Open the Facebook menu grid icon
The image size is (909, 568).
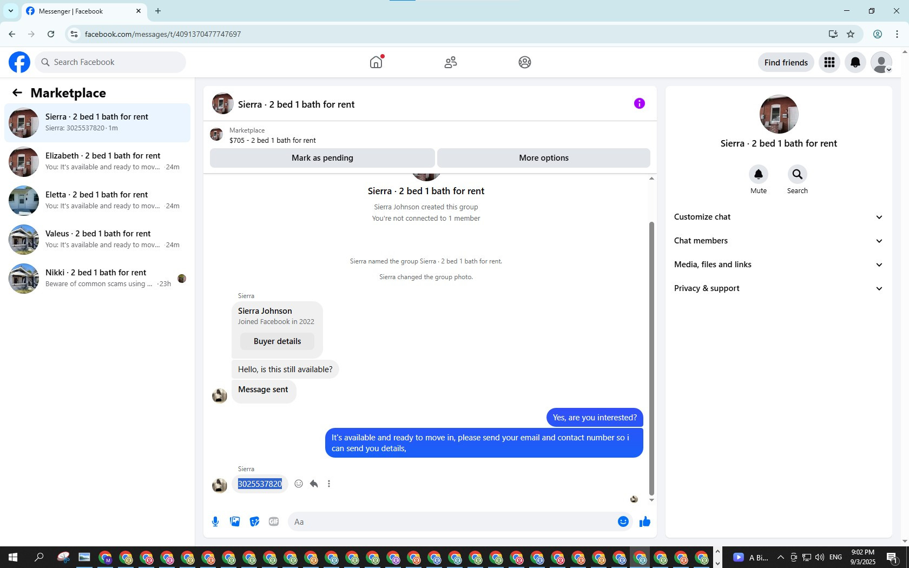point(829,62)
